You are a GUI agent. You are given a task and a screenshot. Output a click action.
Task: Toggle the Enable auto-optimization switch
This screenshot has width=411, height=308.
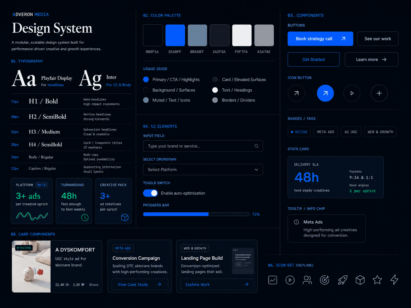tap(150, 193)
